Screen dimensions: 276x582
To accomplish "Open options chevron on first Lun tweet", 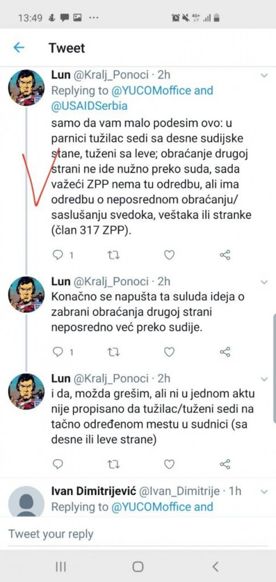I will [264, 75].
